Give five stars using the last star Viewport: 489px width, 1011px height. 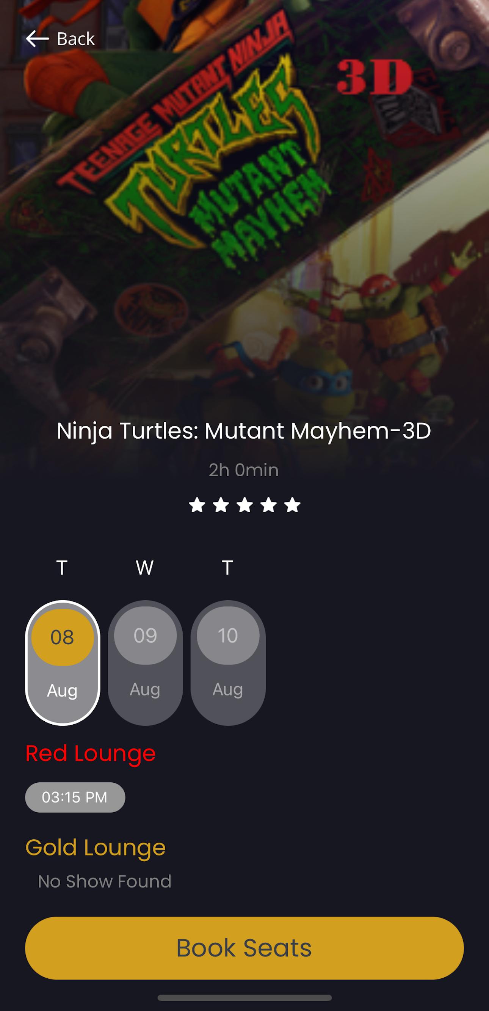coord(292,505)
